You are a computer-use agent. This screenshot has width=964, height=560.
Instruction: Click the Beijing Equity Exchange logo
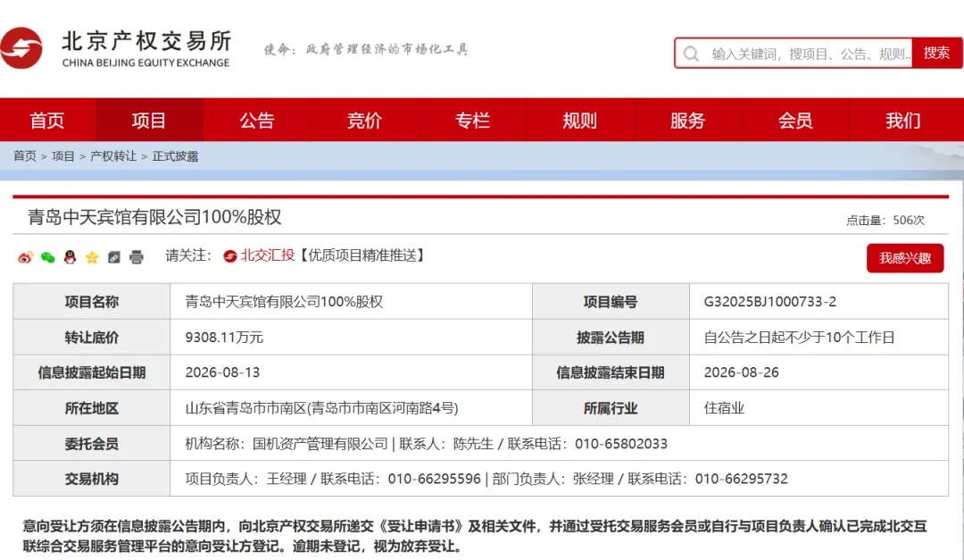pos(117,48)
